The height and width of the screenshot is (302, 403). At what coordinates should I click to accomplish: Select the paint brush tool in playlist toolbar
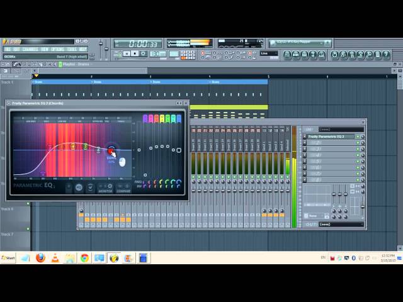20,64
